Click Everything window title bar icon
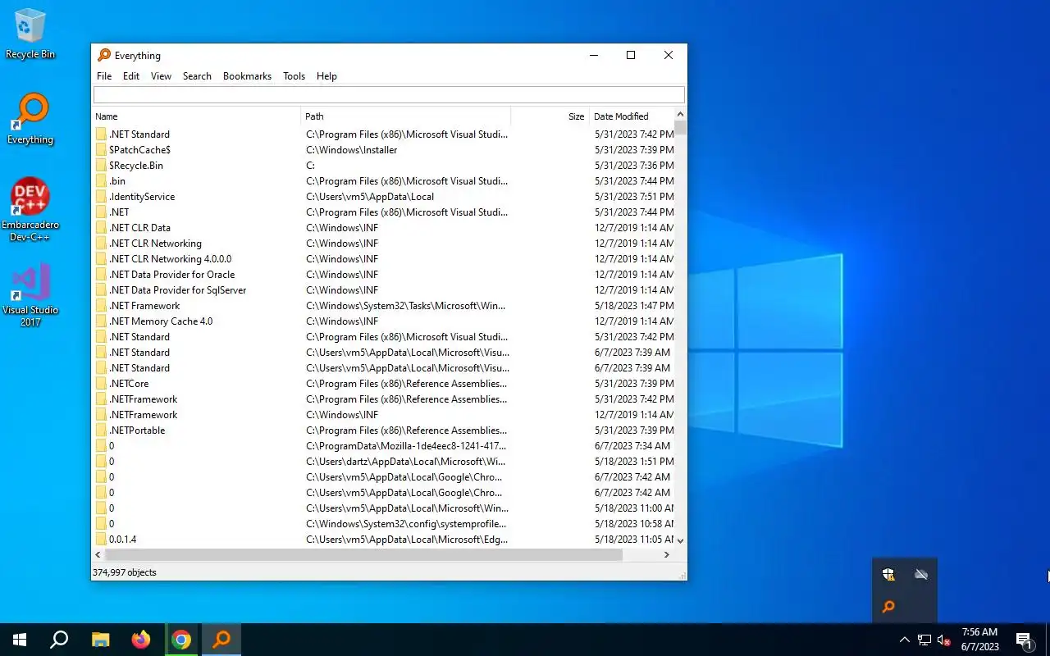 pyautogui.click(x=104, y=55)
